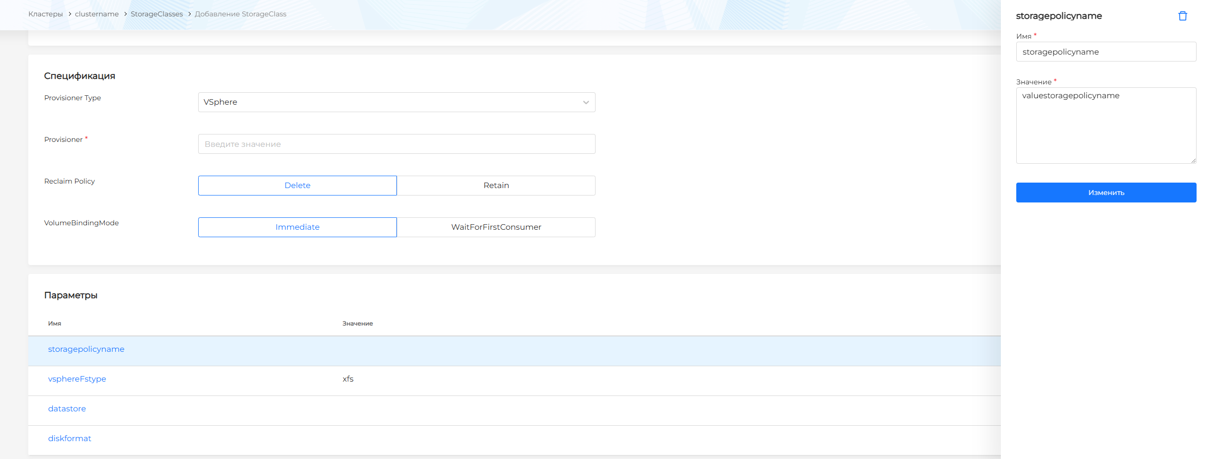The width and height of the screenshot is (1208, 459).
Task: Select Retain reclaim policy
Action: point(496,186)
